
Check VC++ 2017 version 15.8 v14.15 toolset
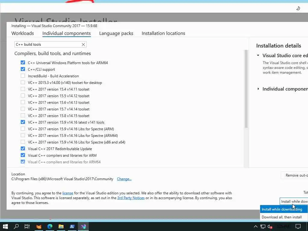[x=23, y=115]
